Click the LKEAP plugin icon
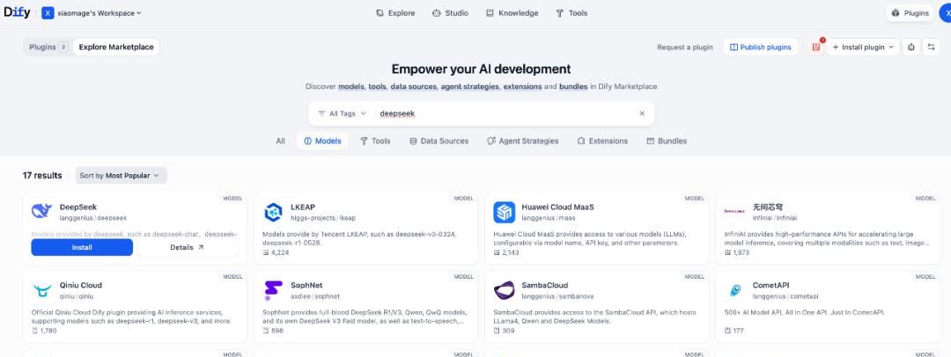The image size is (951, 357). click(x=273, y=212)
